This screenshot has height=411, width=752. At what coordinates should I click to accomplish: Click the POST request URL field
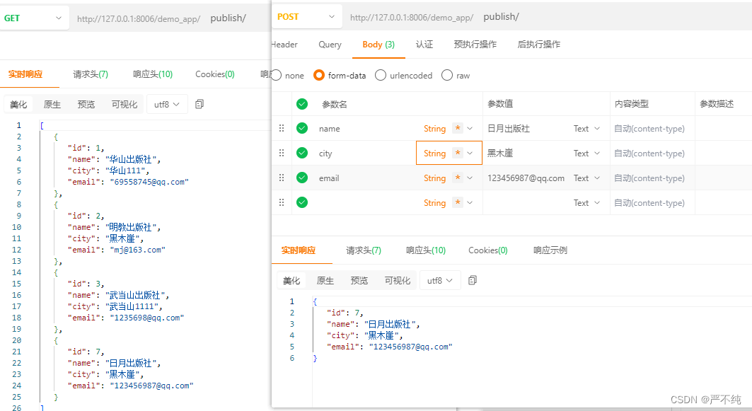[x=434, y=17]
